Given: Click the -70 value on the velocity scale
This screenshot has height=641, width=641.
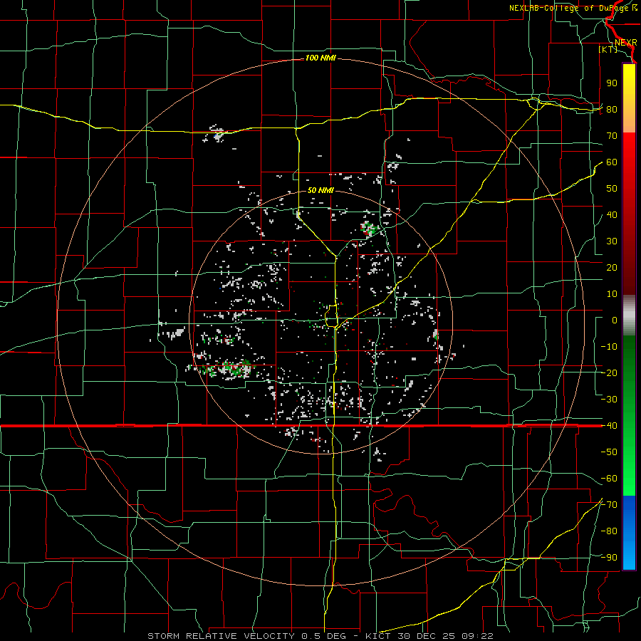Looking at the screenshot, I should point(609,505).
